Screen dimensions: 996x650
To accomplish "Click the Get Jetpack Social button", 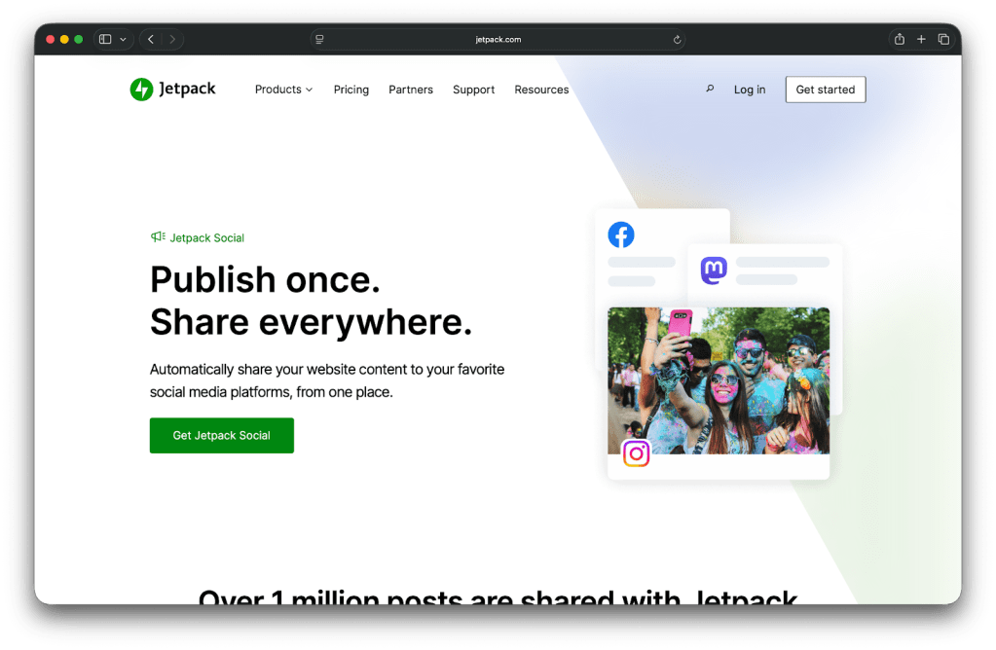I will [221, 435].
